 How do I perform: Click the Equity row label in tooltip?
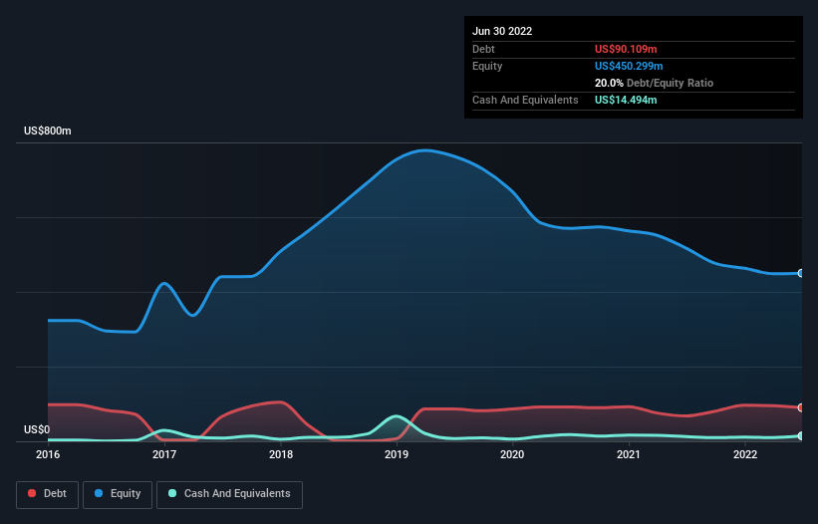[487, 66]
